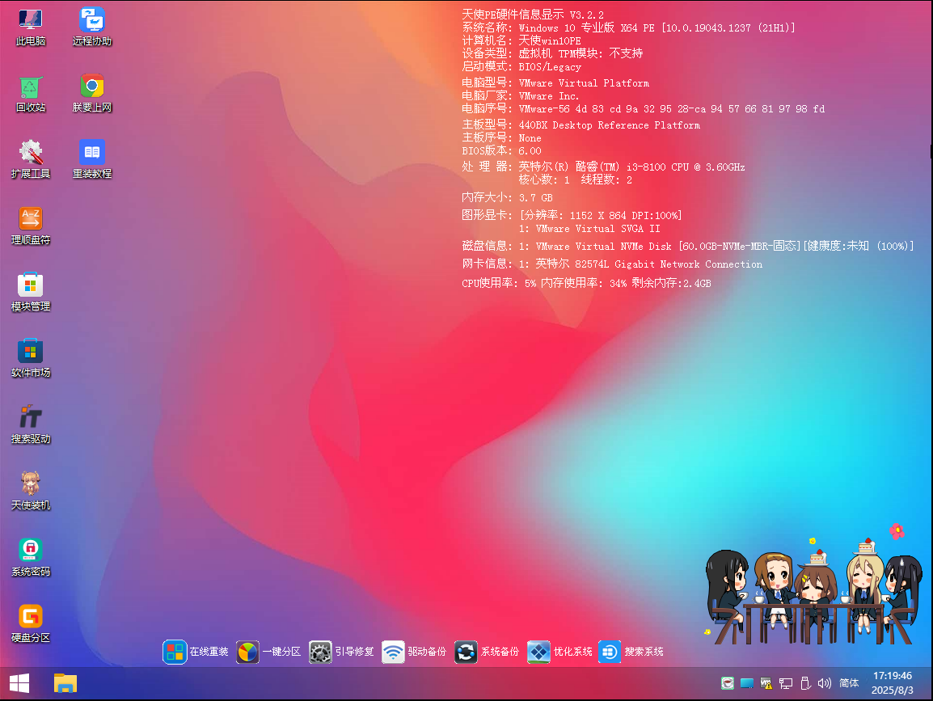The width and height of the screenshot is (933, 701).
Task: Open 优化系统 optimizer from the dock
Action: [x=538, y=652]
